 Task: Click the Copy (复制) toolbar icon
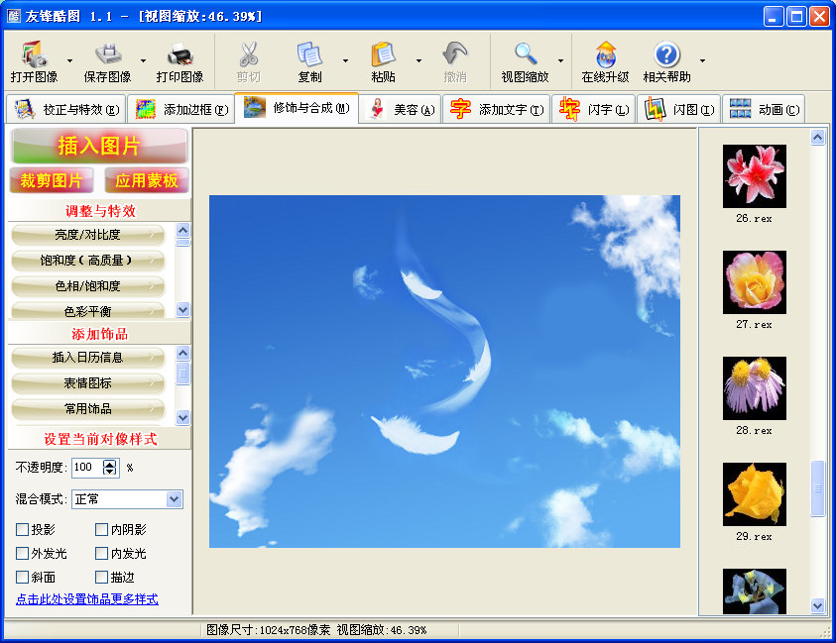click(309, 55)
